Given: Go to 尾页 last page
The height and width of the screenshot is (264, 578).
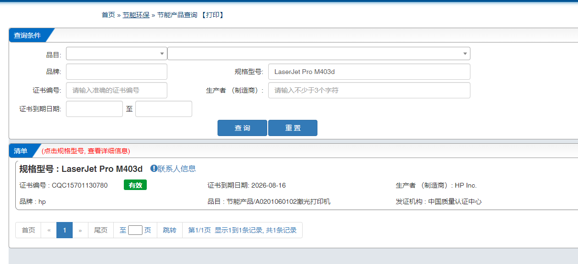Looking at the screenshot, I should coord(101,230).
